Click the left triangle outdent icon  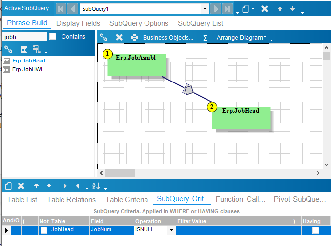78,186
